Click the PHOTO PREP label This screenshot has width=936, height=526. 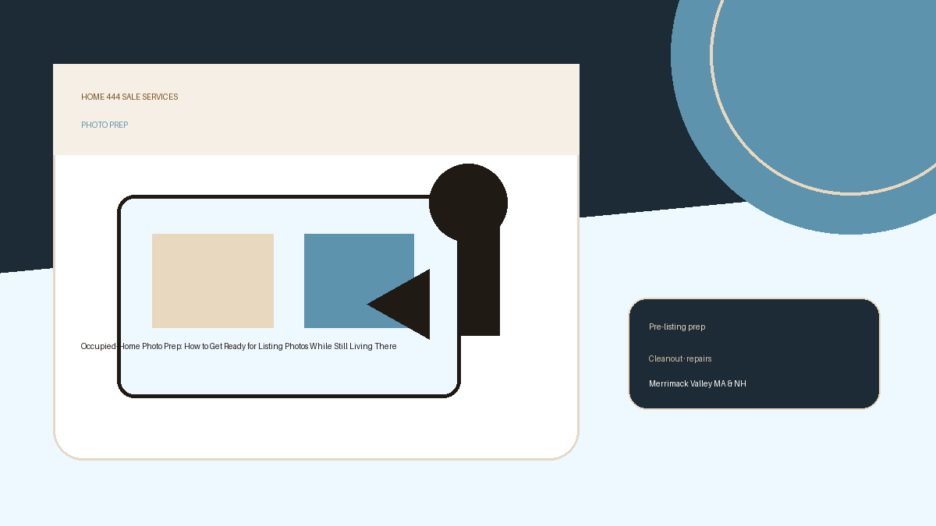coord(105,125)
